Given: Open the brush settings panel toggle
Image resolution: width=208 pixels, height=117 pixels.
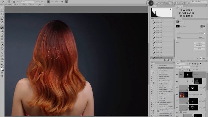Looking at the screenshot, I should pyautogui.click(x=14, y=2).
